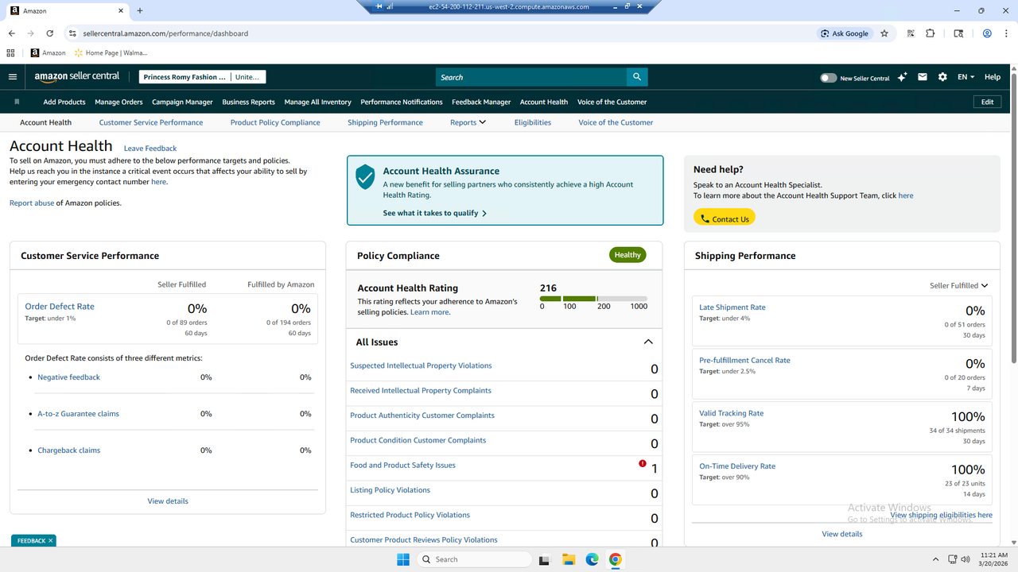This screenshot has height=572, width=1018.
Task: Click the Report abuse link
Action: pos(32,203)
